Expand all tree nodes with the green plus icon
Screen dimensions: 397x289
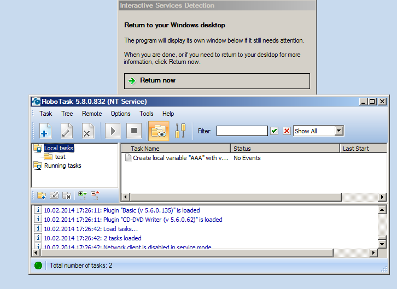coord(83,196)
